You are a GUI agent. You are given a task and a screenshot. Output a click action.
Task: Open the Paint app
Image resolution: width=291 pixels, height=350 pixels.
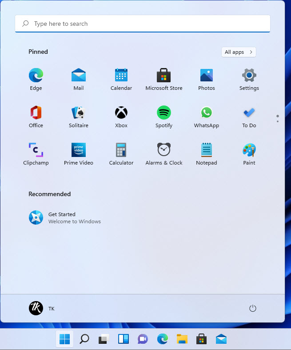click(249, 154)
